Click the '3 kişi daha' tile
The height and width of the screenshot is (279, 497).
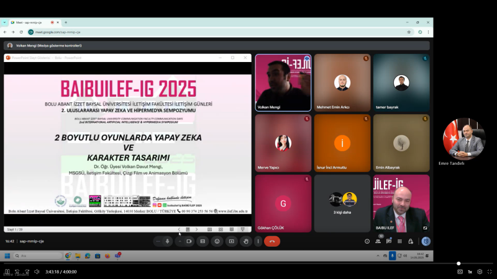[x=342, y=203]
